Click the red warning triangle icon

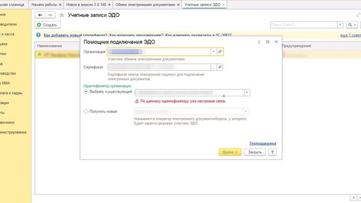click(x=137, y=101)
